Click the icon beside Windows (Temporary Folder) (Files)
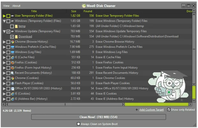Image resolution: width=198 pixels, height=128 pixels. click(12, 21)
